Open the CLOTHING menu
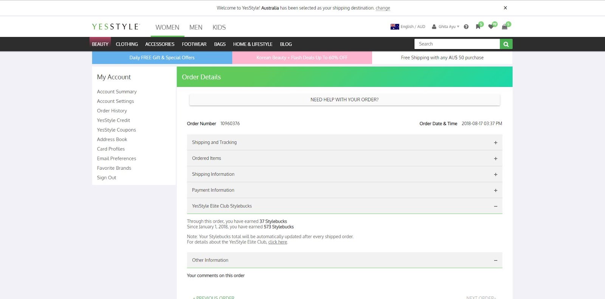This screenshot has width=605, height=299. click(x=127, y=44)
